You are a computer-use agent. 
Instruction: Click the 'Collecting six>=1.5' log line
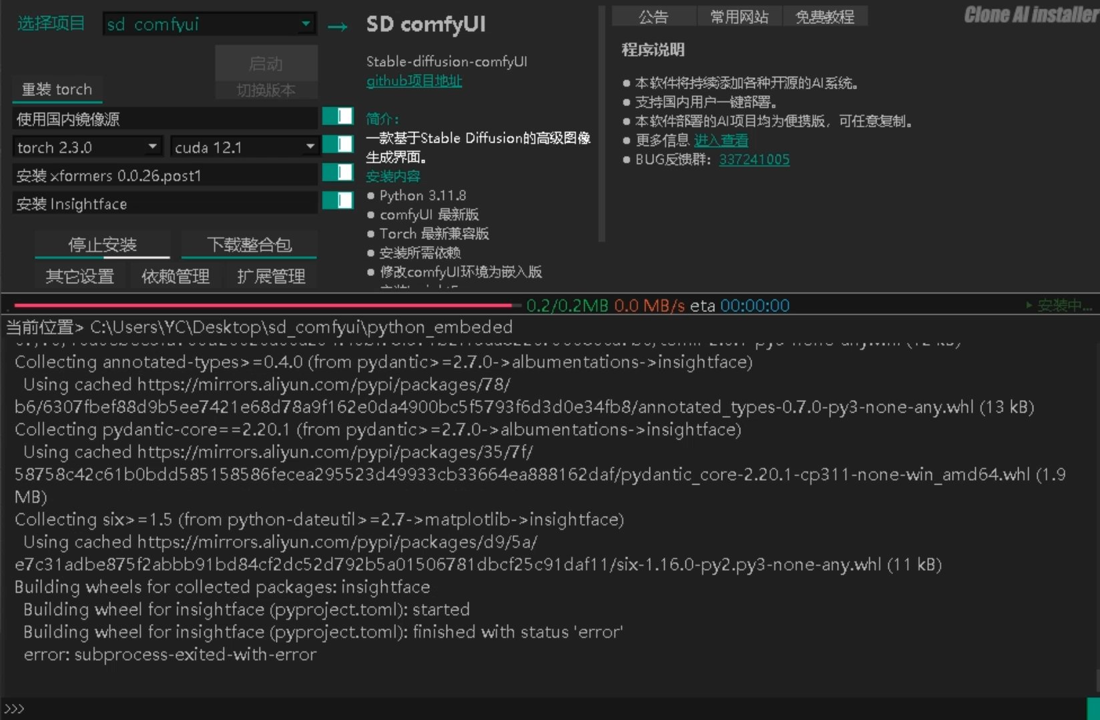click(319, 519)
